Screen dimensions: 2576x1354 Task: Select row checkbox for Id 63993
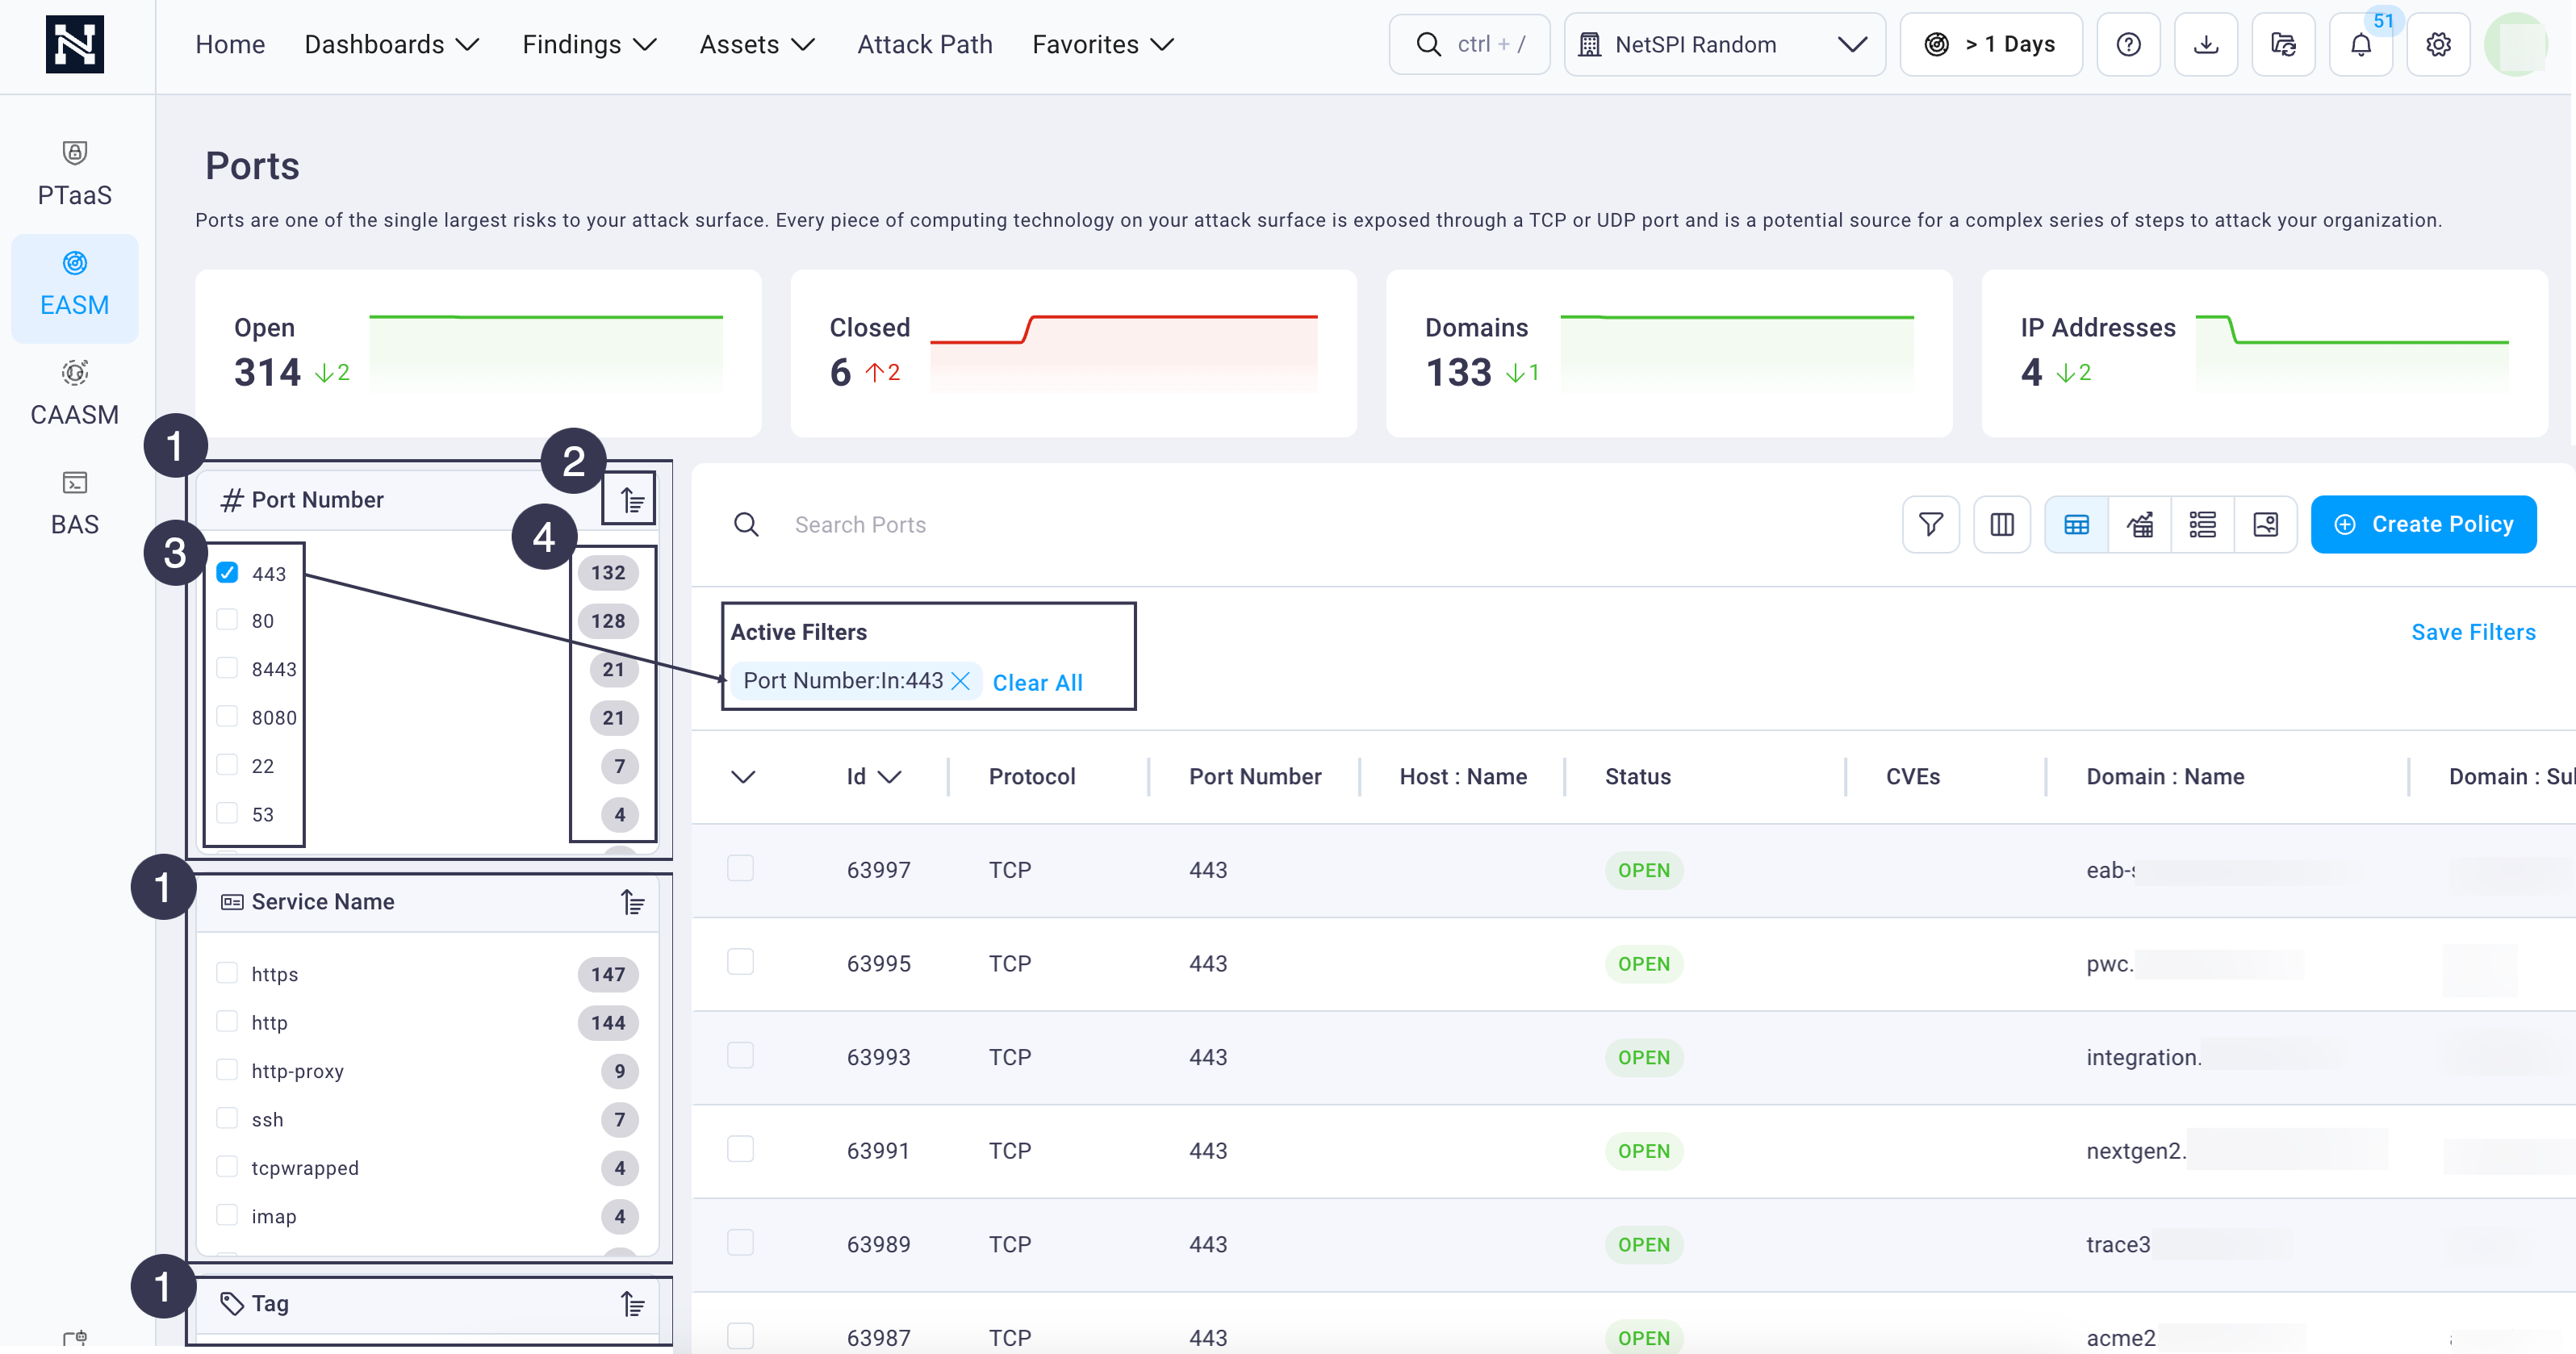click(741, 1055)
